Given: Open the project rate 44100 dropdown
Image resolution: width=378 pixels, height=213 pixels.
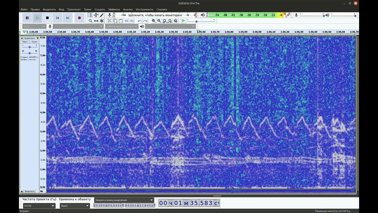Looking at the screenshot, I should (x=39, y=206).
